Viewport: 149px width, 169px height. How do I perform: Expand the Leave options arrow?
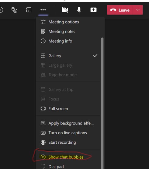[x=138, y=10]
